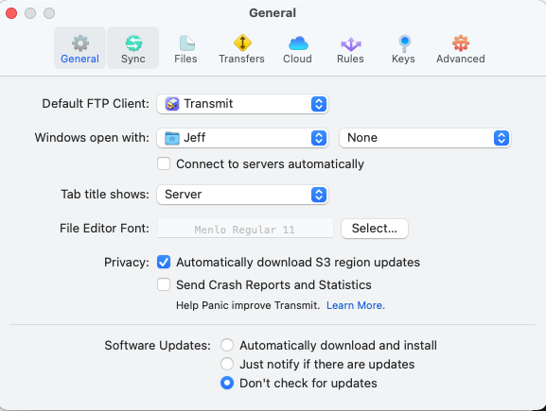Select Automatically download and install updates
The width and height of the screenshot is (546, 411).
coord(227,345)
